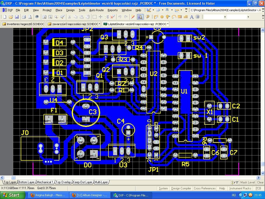Select the Top Layer tab
The image size is (265, 199).
pyautogui.click(x=10, y=182)
